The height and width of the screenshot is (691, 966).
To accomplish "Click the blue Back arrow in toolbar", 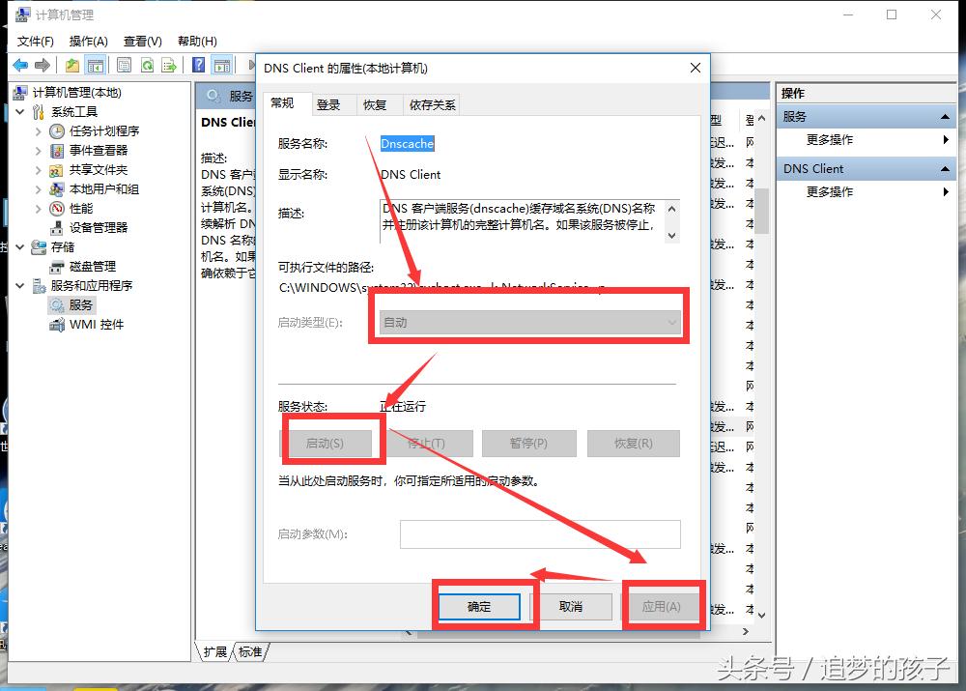I will (x=20, y=65).
